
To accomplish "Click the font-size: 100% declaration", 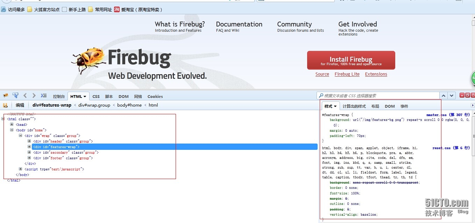I will click(x=345, y=193).
